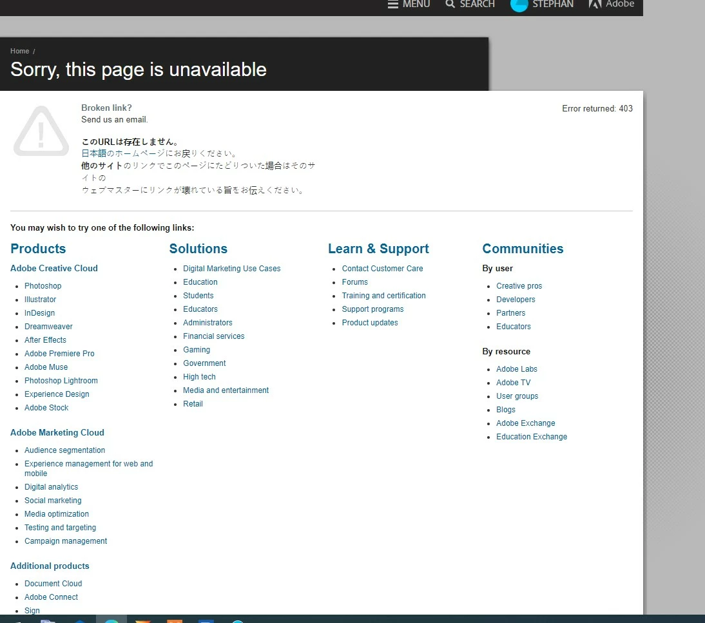Click Adobe Connect link
705x623 pixels.
52,597
